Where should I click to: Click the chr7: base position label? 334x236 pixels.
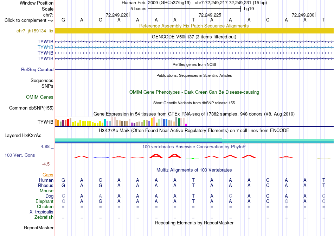(48, 15)
